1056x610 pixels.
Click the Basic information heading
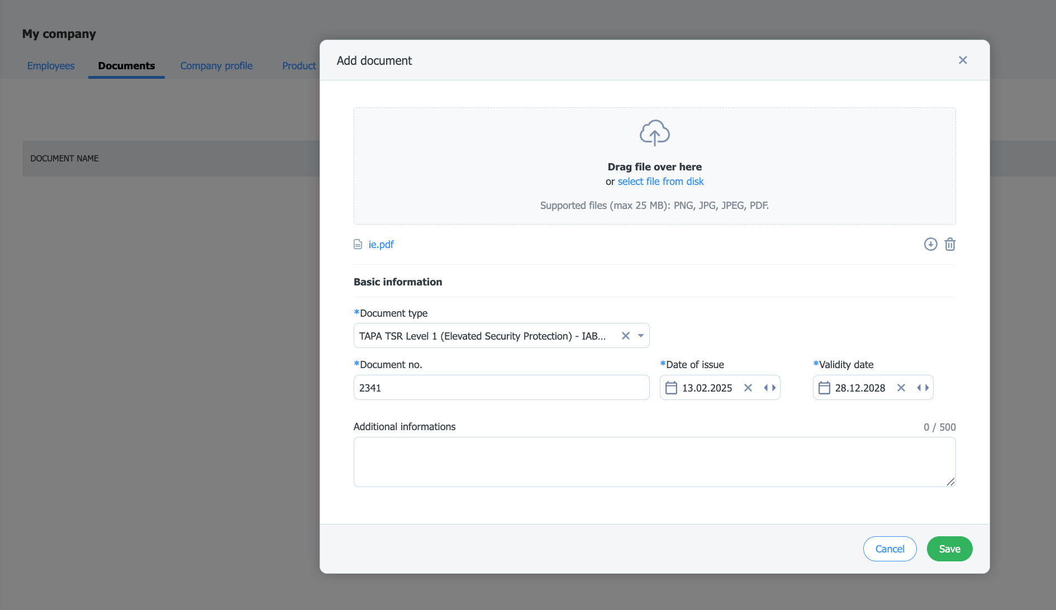point(398,282)
